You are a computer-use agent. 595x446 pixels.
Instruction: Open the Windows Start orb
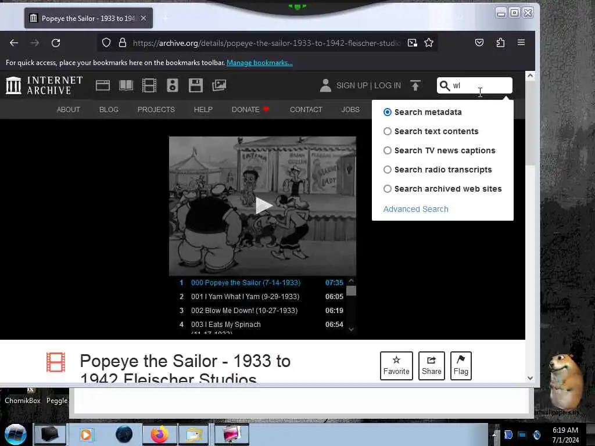16,434
